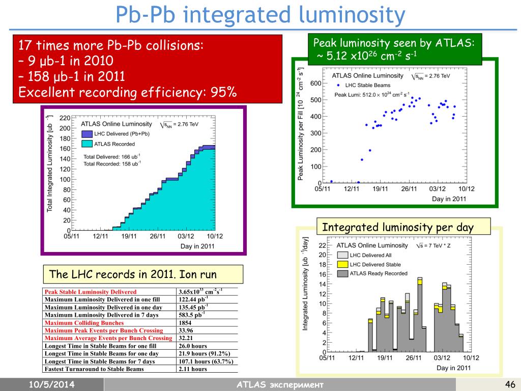521x391 pixels.
Task: Click the cyan 'ATLAS Recorded' legend swatch
Action: 86,144
